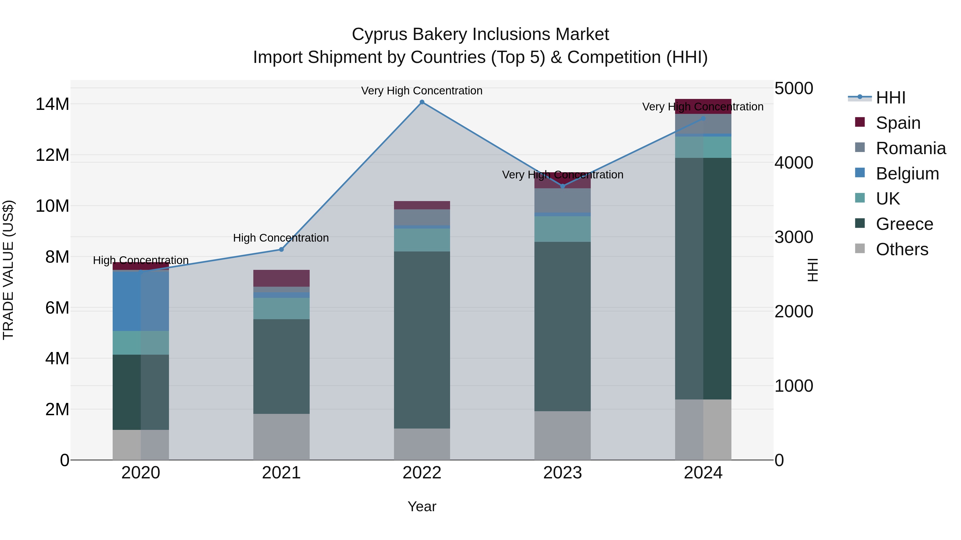Click the Others grey legend swatch
Image resolution: width=961 pixels, height=540 pixels.
(860, 248)
